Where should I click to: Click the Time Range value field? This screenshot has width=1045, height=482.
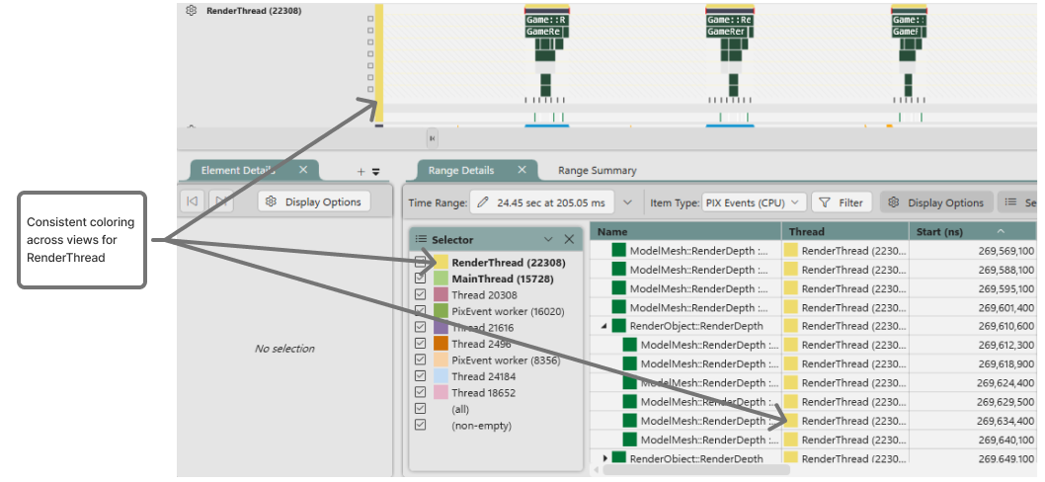click(x=544, y=202)
